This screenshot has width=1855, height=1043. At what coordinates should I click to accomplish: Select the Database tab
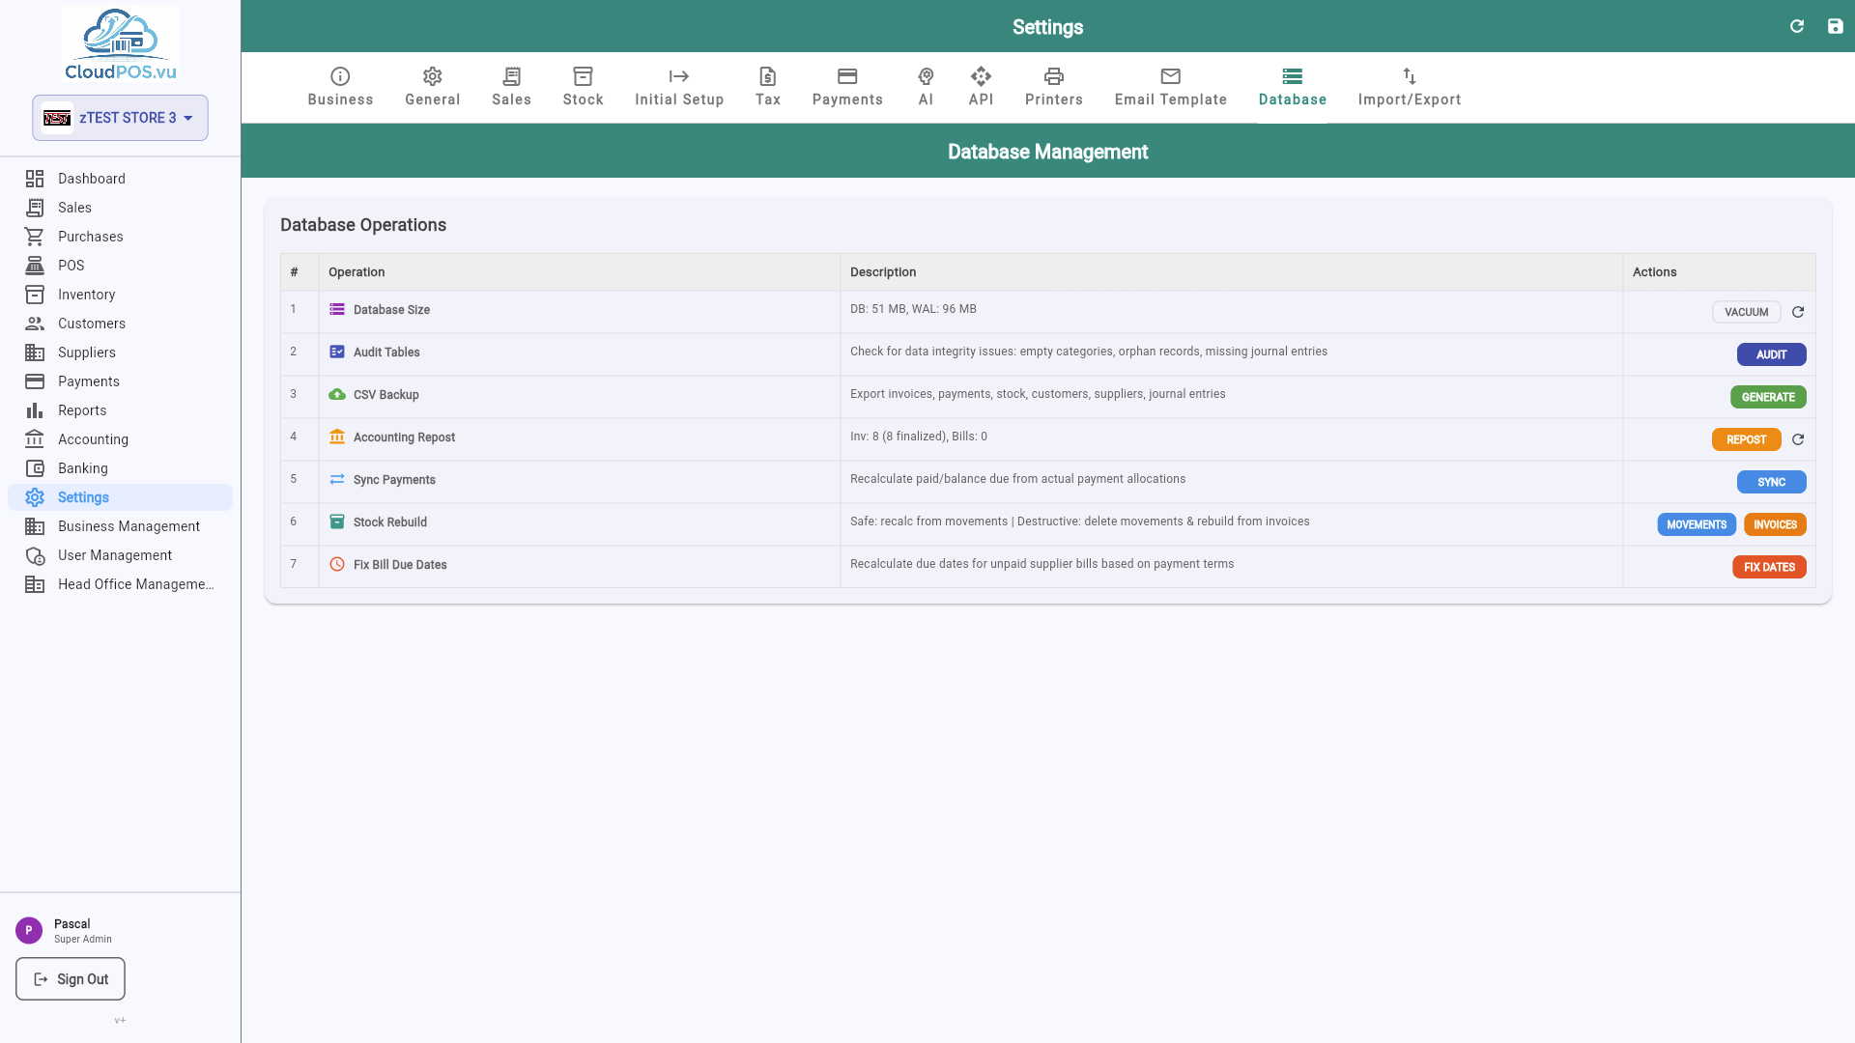click(1293, 87)
